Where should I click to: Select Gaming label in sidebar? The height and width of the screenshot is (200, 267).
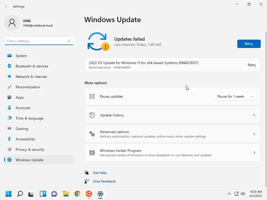click(22, 129)
